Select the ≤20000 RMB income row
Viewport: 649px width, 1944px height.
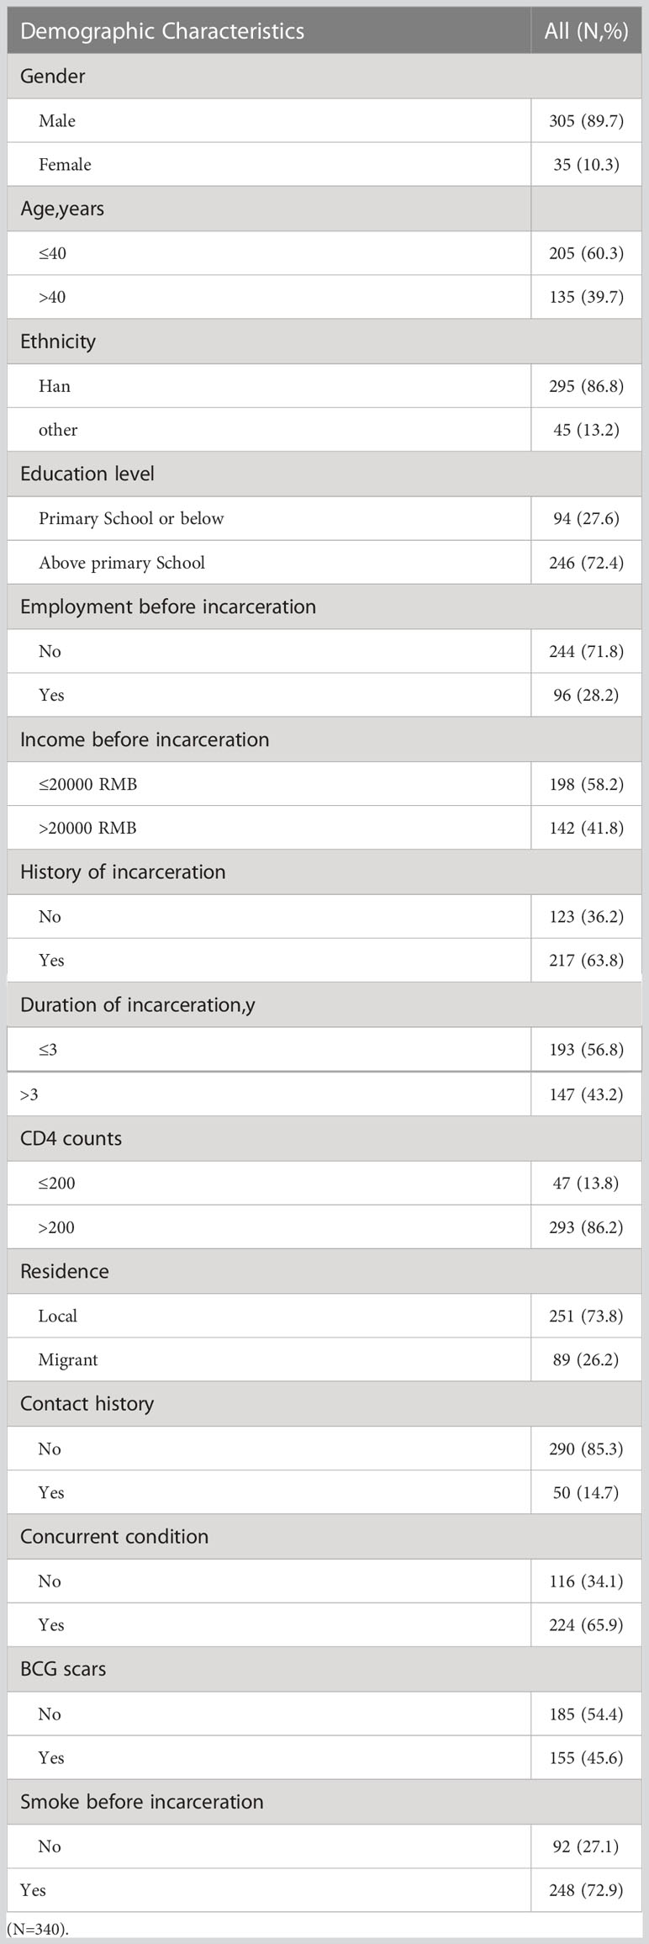click(x=324, y=784)
